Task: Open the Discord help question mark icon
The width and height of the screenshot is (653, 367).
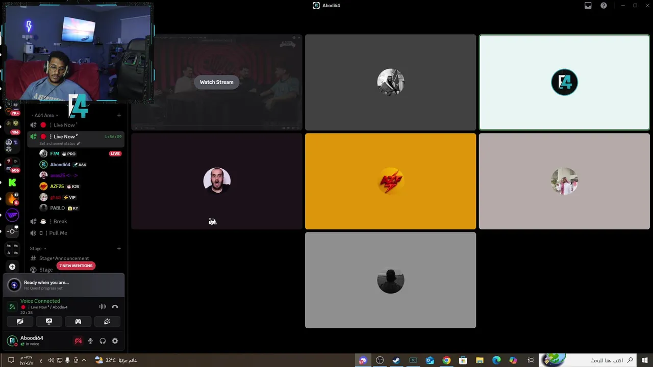Action: [x=604, y=6]
